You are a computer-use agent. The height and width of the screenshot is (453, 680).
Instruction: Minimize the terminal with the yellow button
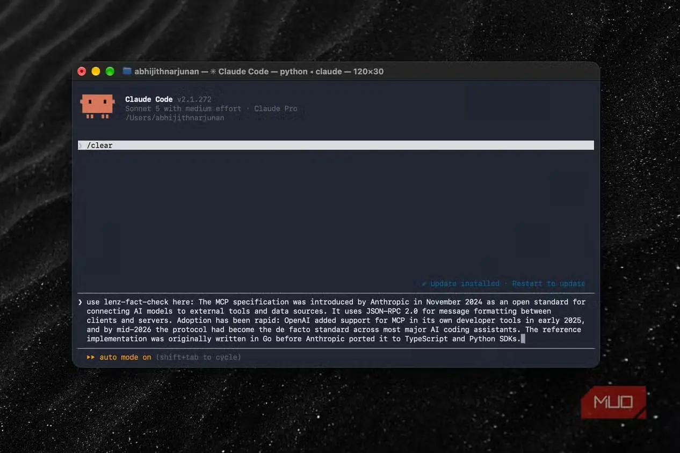(96, 71)
